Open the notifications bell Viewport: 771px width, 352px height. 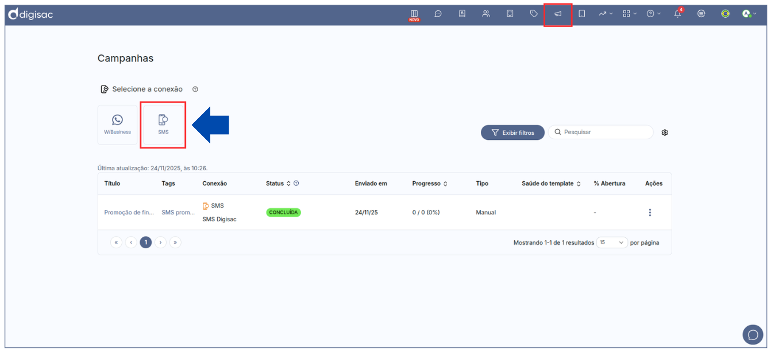(677, 14)
